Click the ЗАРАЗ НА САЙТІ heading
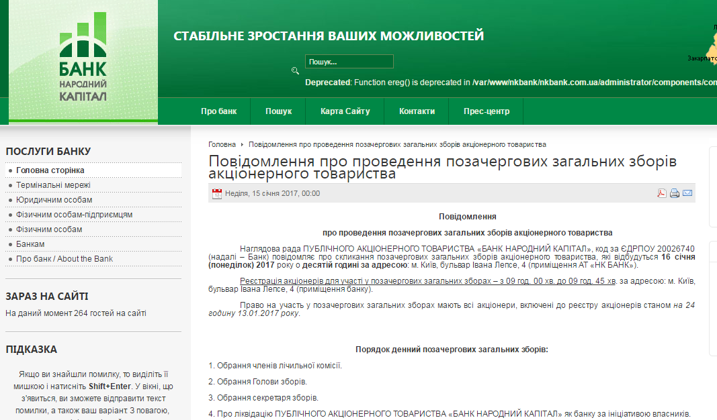The width and height of the screenshot is (717, 420). pyautogui.click(x=46, y=297)
